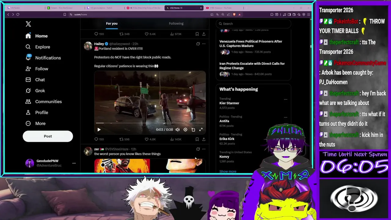Expand video to fullscreen
This screenshot has width=391, height=220.
(x=201, y=130)
